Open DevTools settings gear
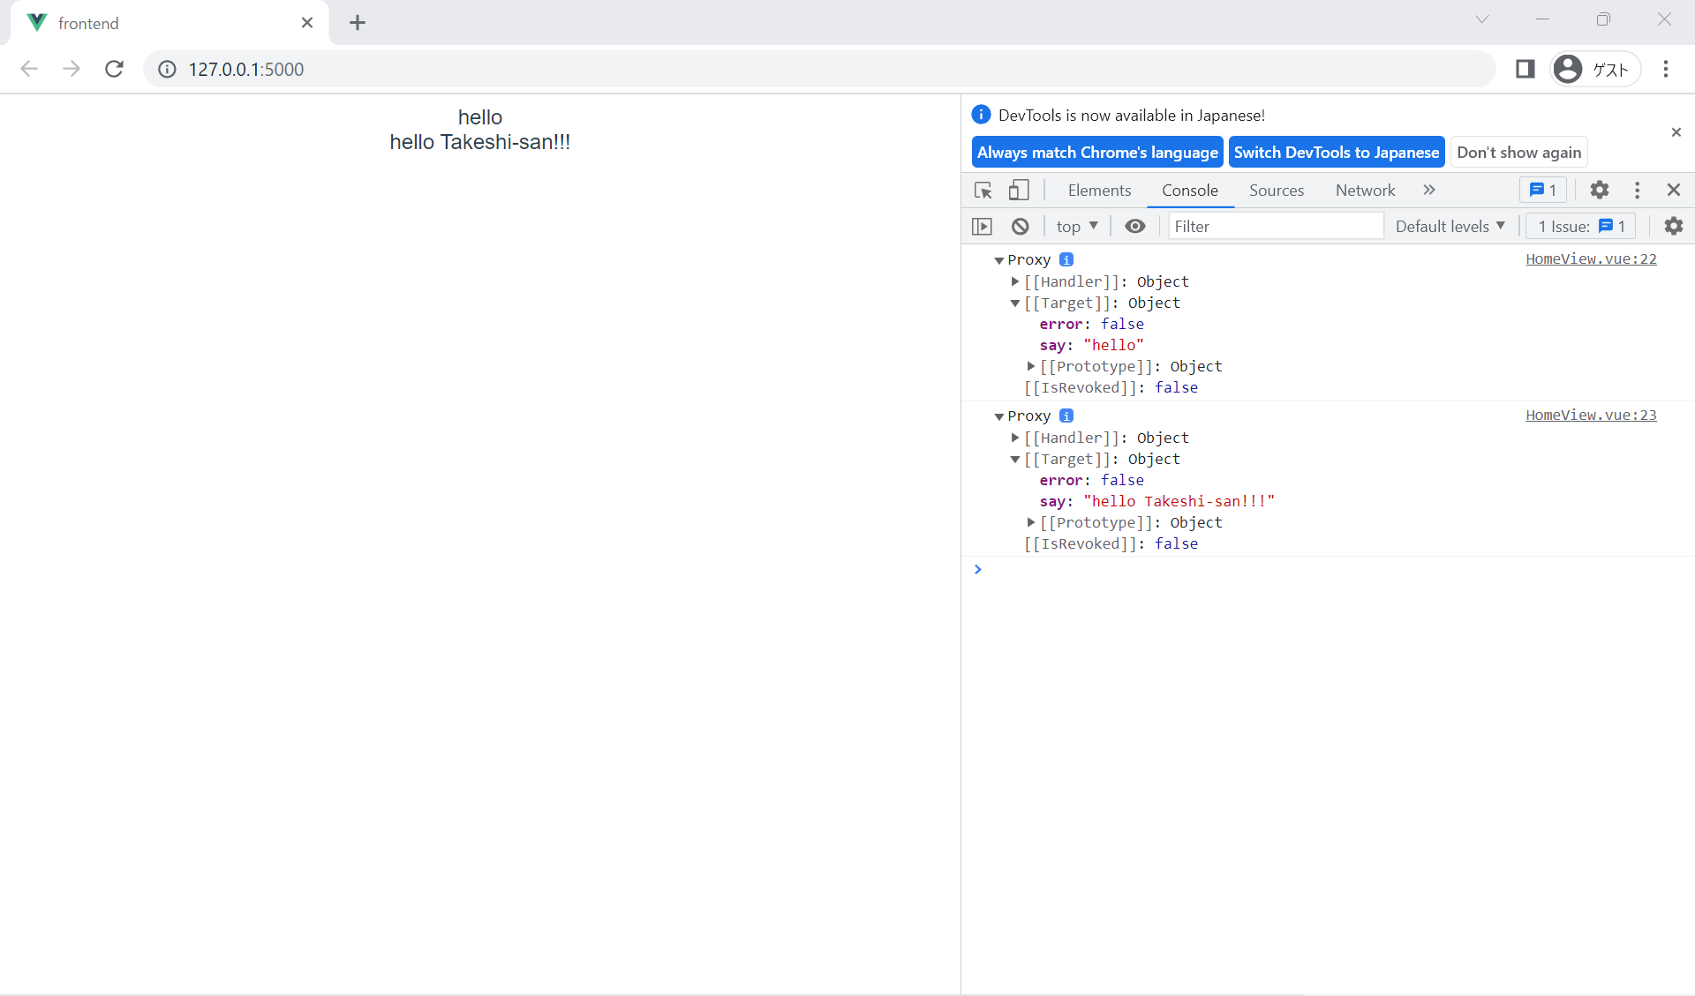 click(x=1600, y=190)
